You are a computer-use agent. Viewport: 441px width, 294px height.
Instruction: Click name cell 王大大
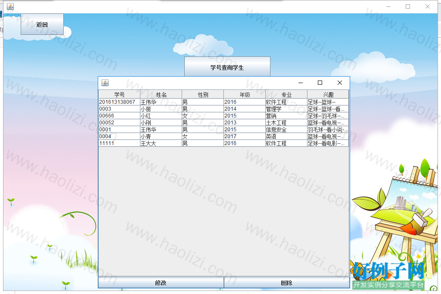click(x=161, y=143)
